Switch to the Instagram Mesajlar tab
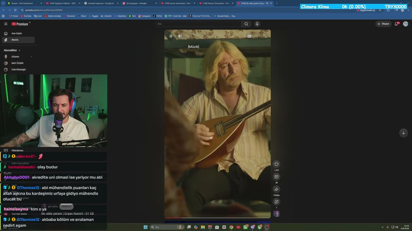The width and height of the screenshot is (412, 231). click(139, 3)
